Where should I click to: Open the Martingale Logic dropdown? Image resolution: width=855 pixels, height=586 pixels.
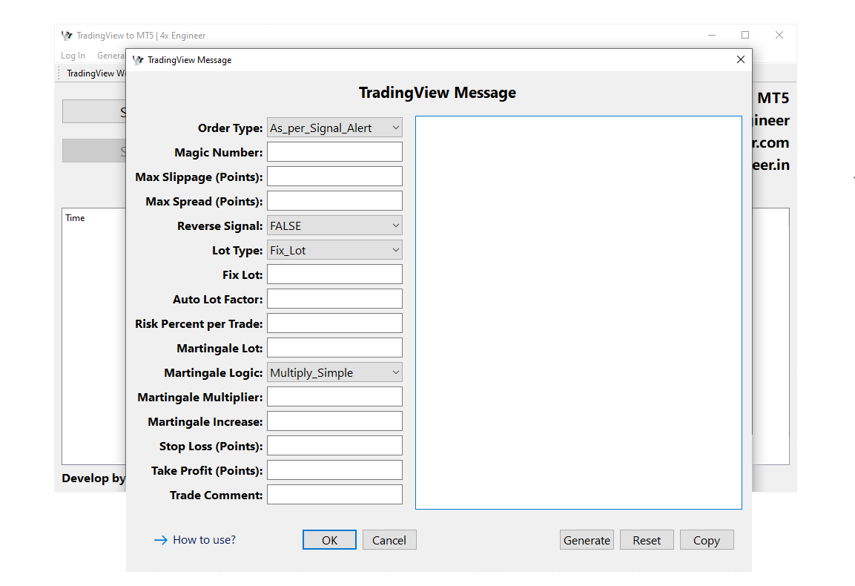point(334,372)
